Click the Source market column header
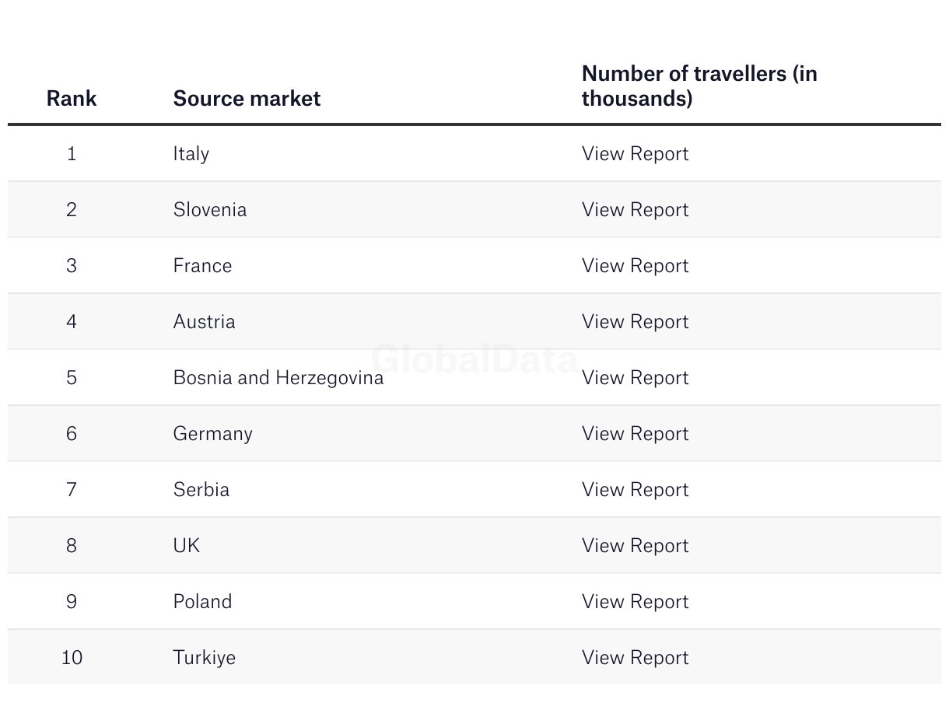This screenshot has width=949, height=717. 247,99
